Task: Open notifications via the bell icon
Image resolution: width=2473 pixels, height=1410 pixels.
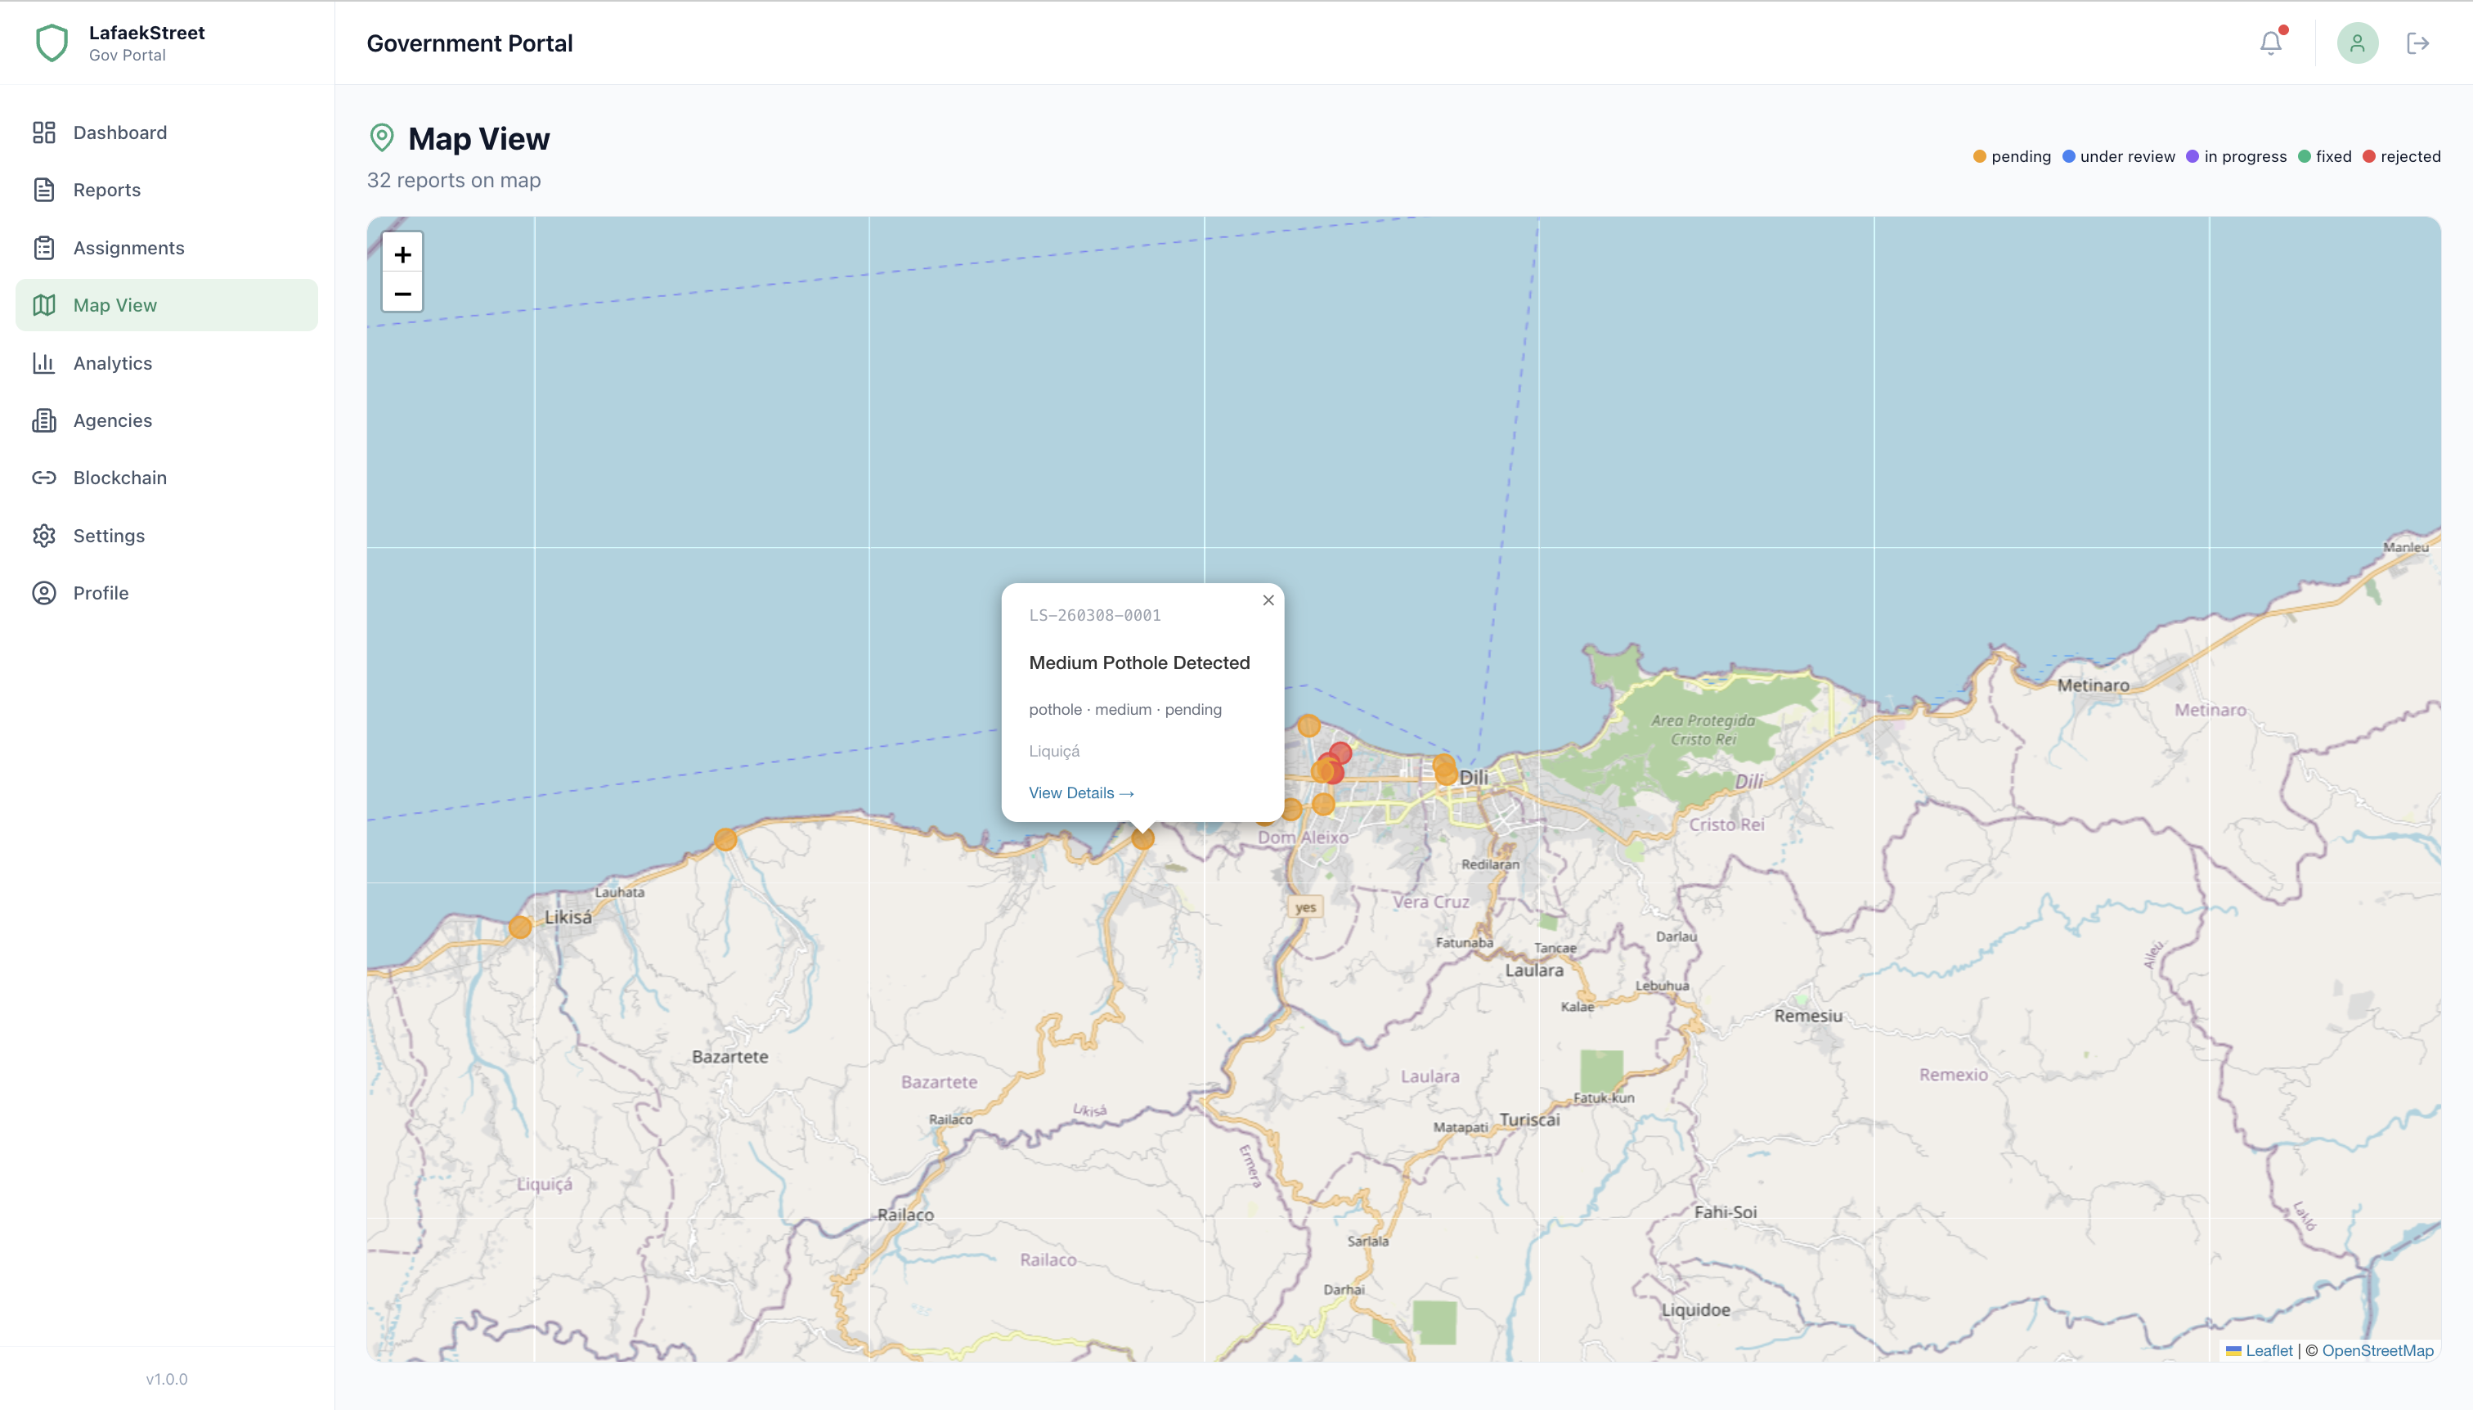Action: pos(2271,43)
